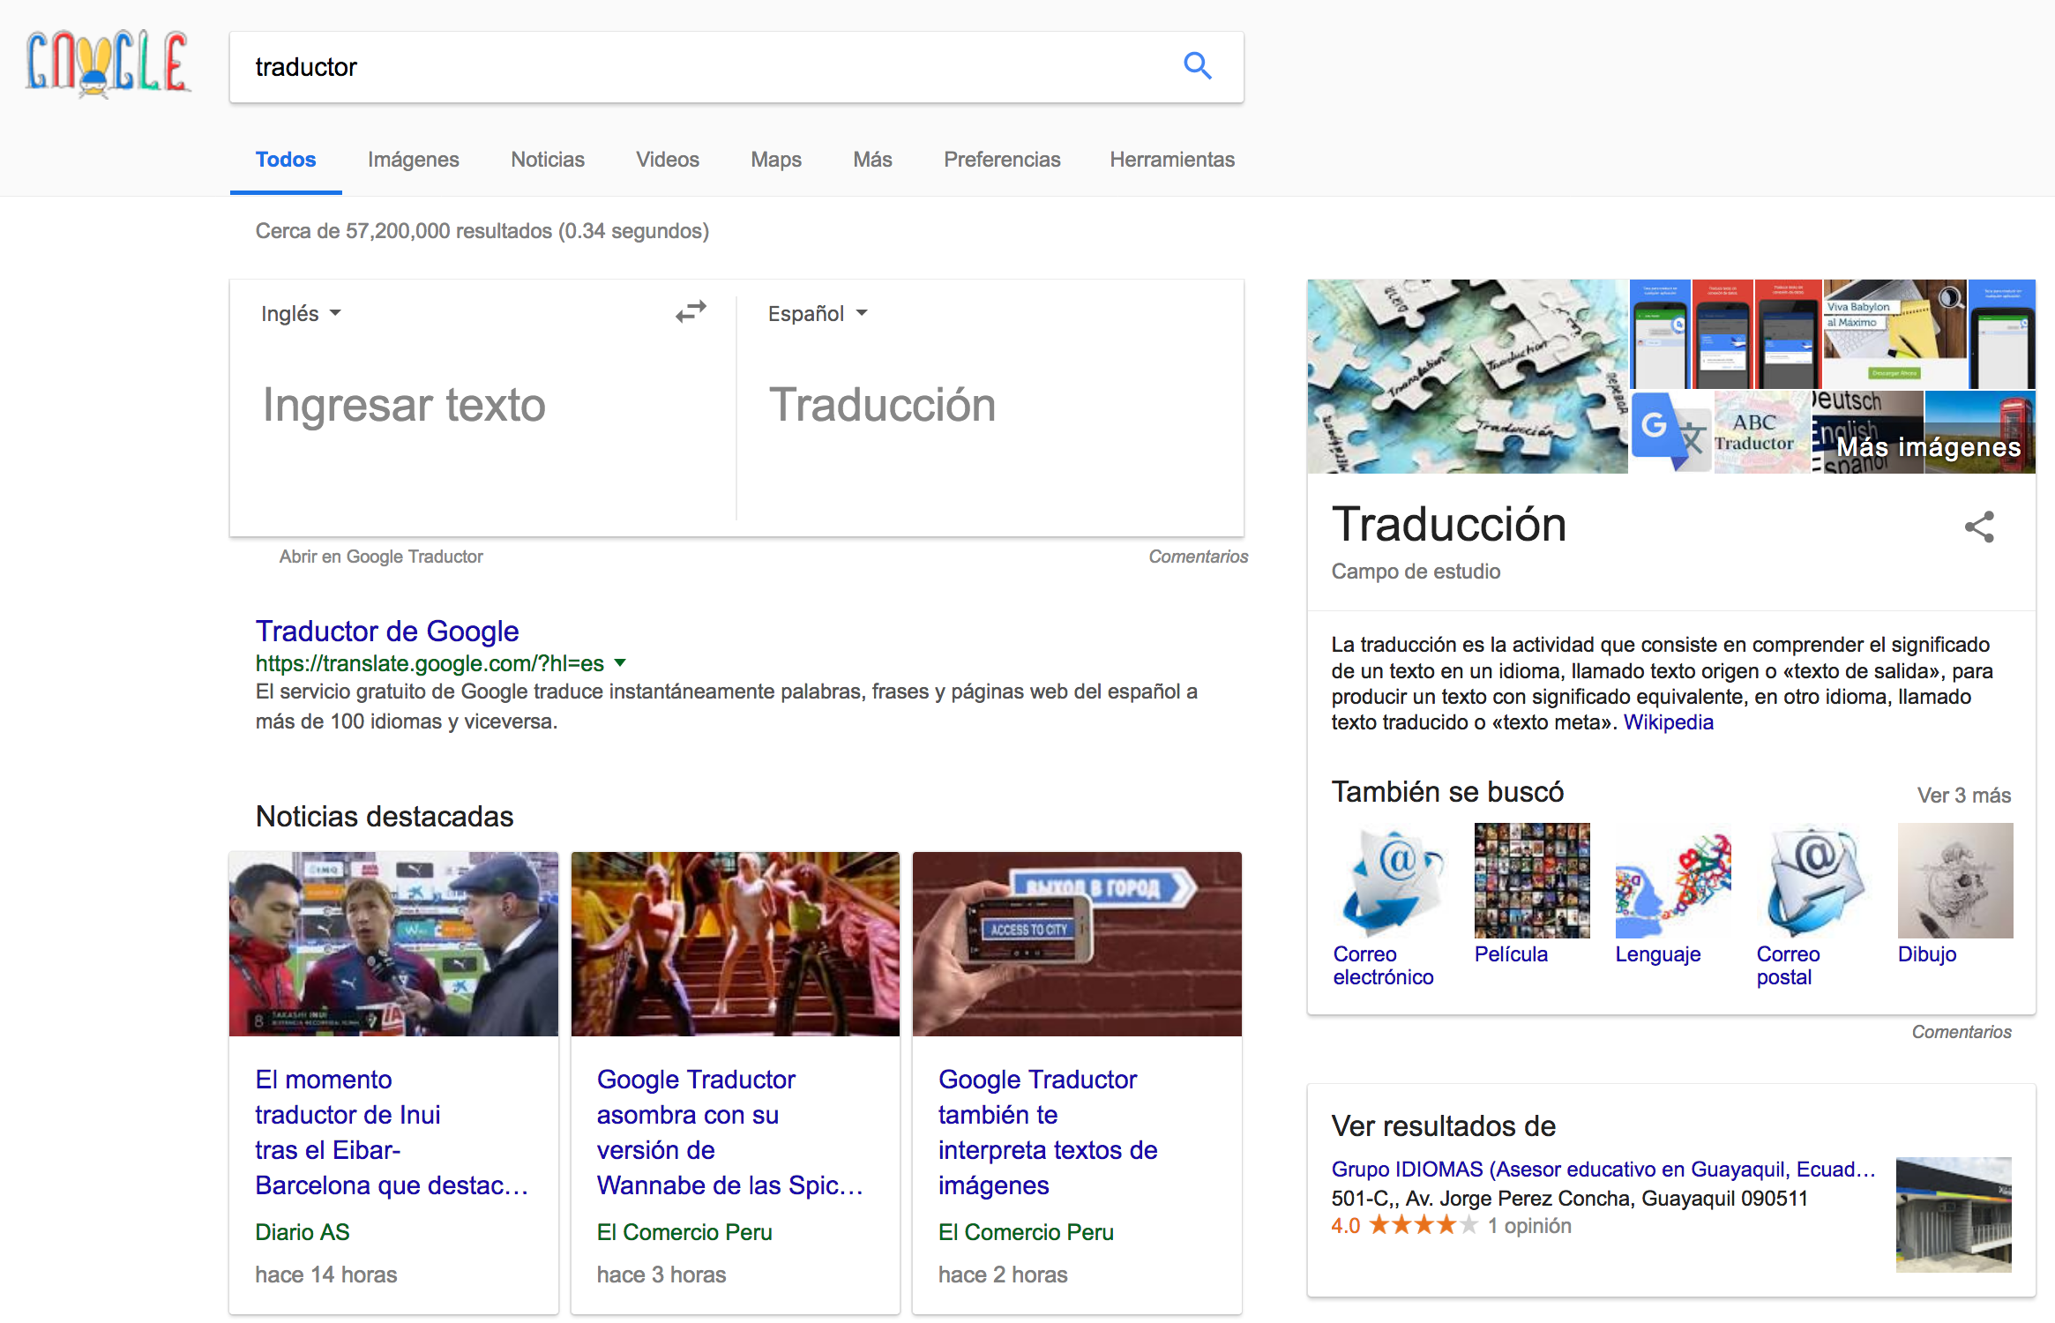
Task: Open the ABC Traductor image
Action: 1762,432
